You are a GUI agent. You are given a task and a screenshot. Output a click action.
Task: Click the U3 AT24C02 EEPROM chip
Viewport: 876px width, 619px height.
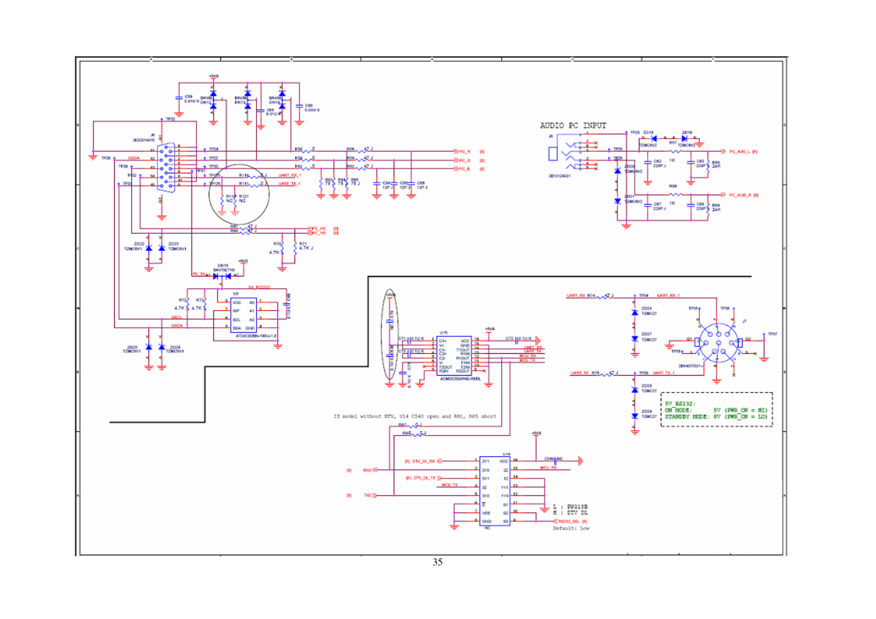(243, 315)
